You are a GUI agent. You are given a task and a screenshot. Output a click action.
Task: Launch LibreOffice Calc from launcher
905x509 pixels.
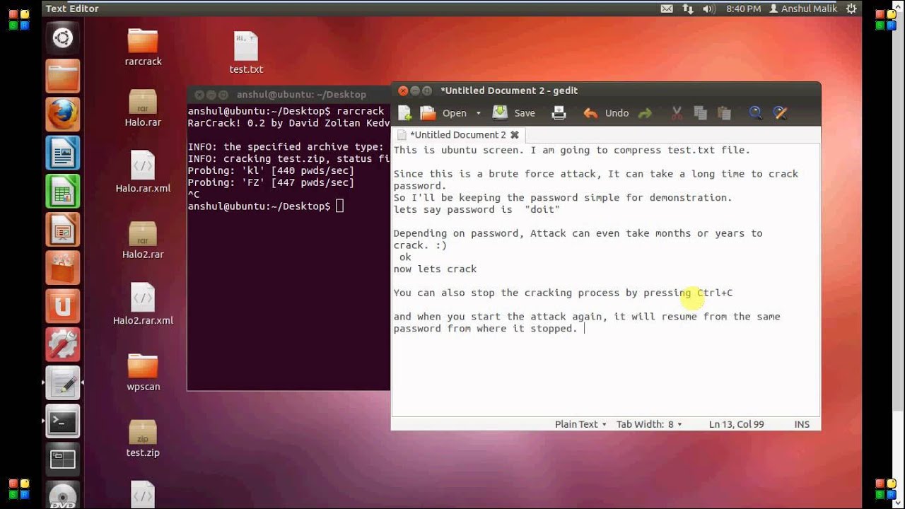pos(62,191)
